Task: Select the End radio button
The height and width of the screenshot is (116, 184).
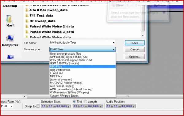Action: (74, 102)
